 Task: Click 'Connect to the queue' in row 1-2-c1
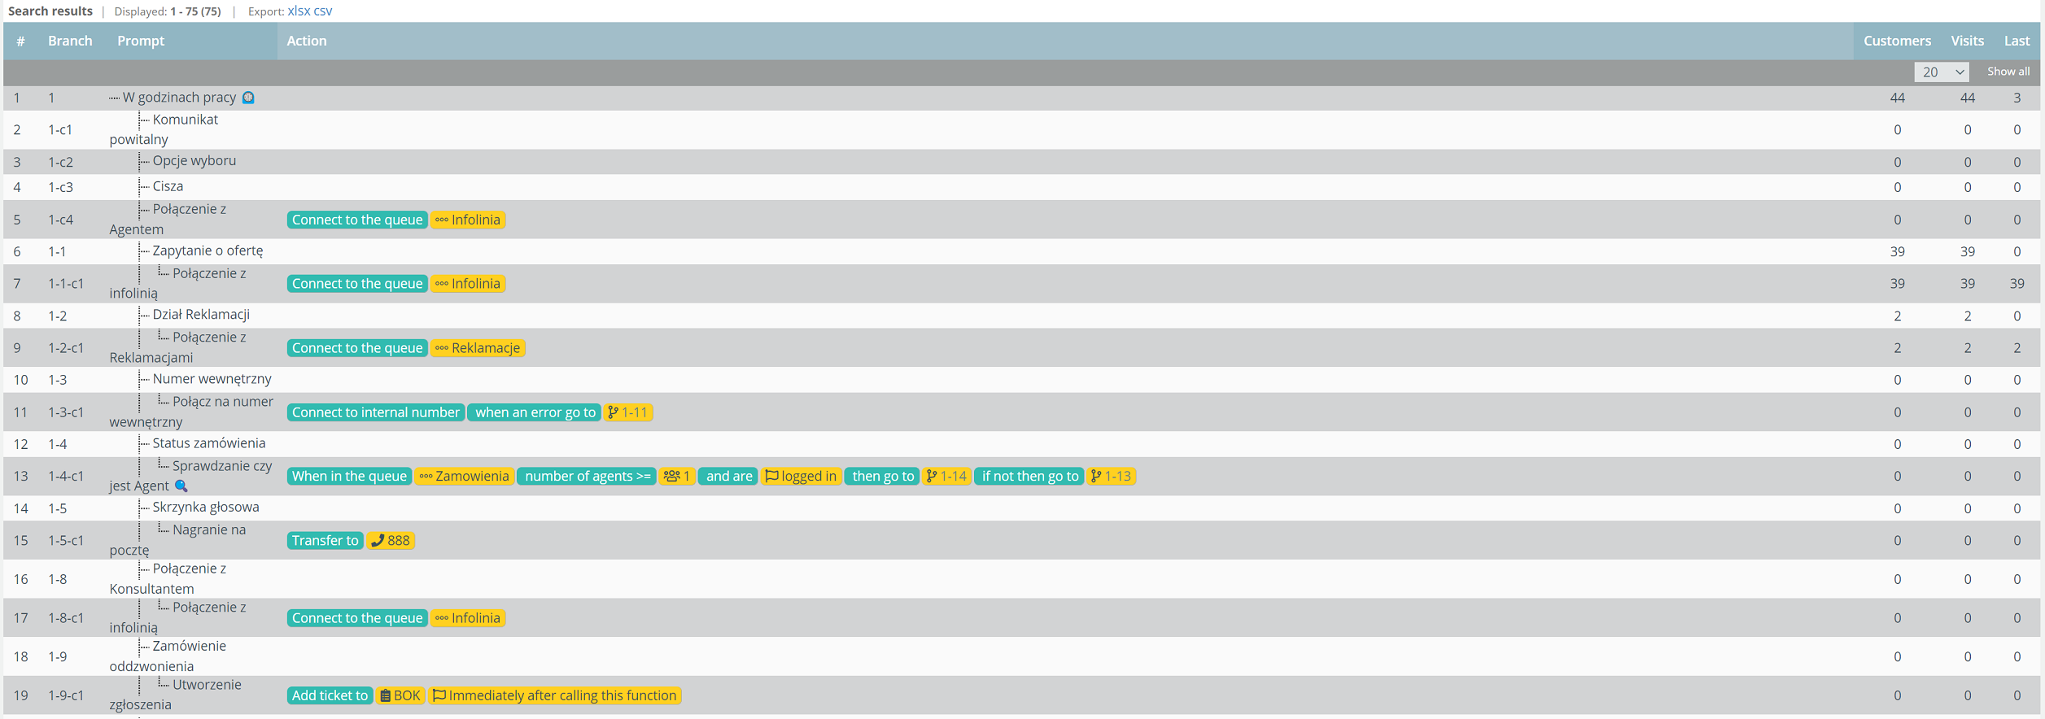coord(357,348)
